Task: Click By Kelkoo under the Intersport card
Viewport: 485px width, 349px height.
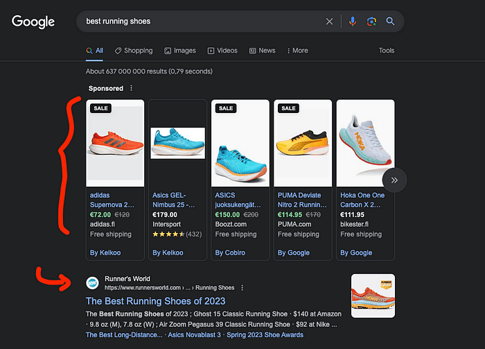Action: [168, 253]
